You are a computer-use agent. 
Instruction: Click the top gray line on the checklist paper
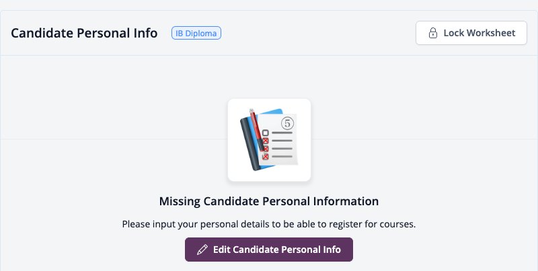pyautogui.click(x=282, y=133)
